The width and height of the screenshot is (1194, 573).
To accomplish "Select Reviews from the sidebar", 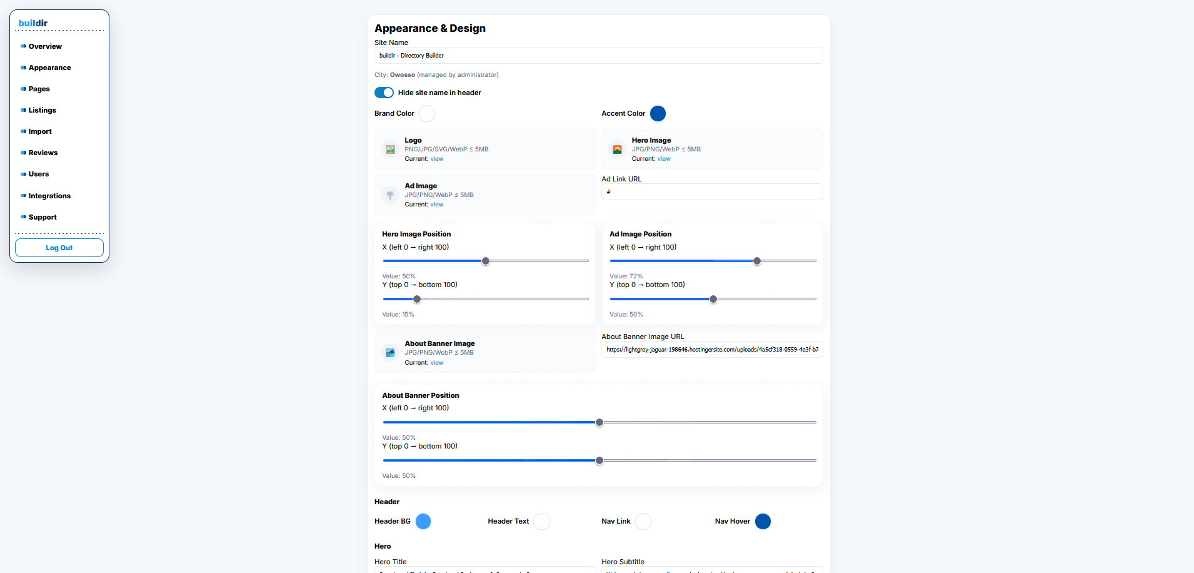I will [43, 153].
